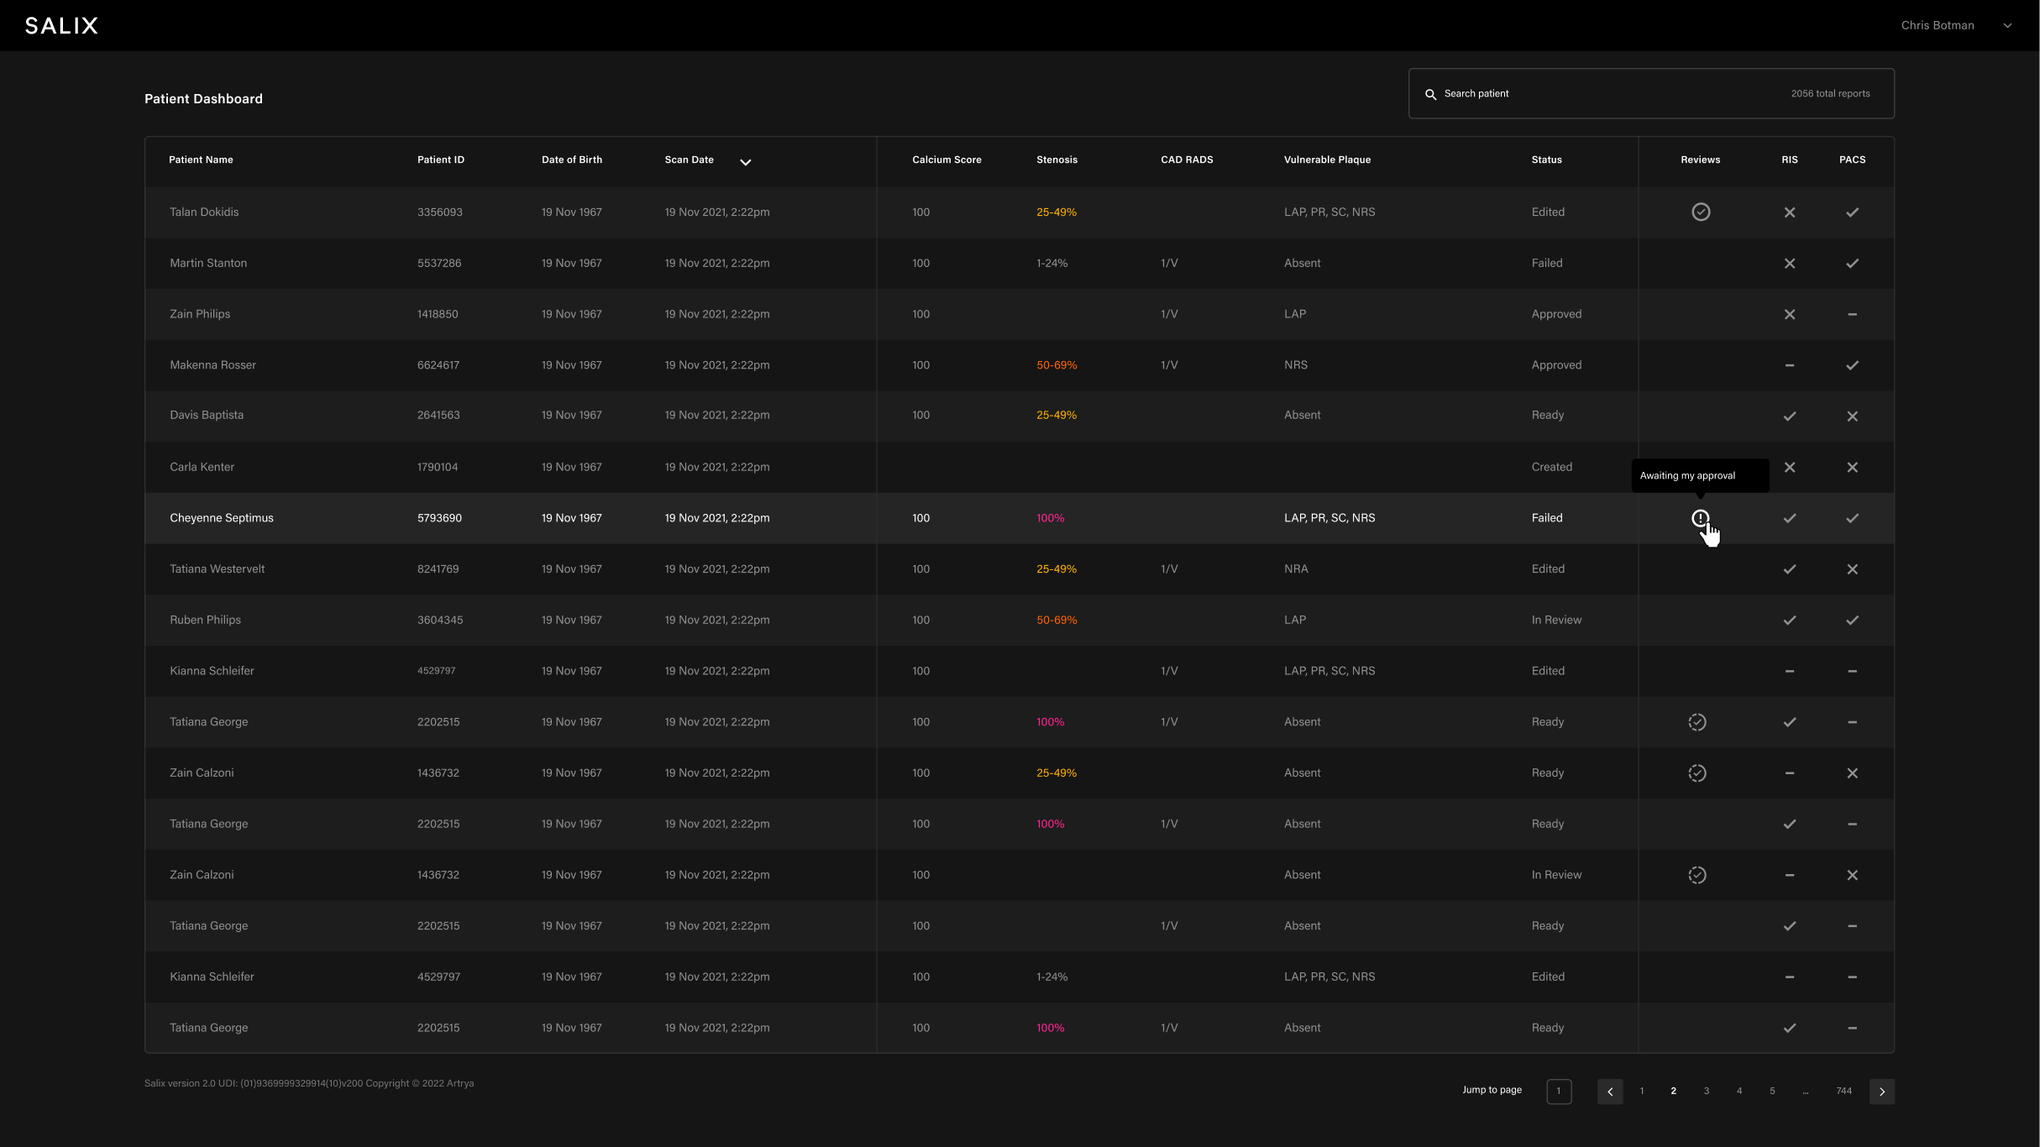Sort by Patient Name column header
Image resolution: width=2040 pixels, height=1147 pixels.
(201, 160)
